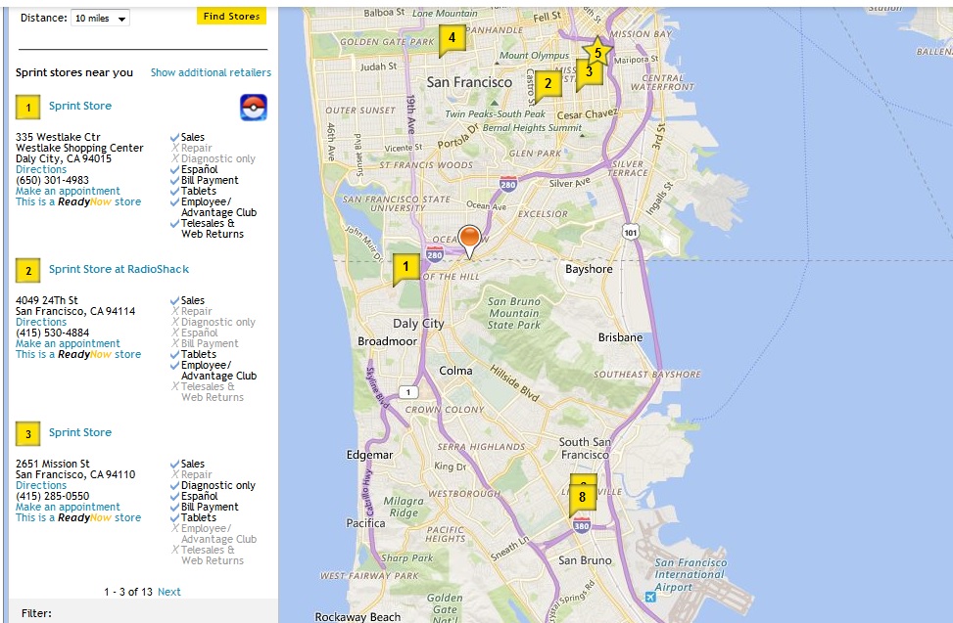Viewport: 953px width, 623px height.
Task: Make an appointment at the Daly City store
Action: click(68, 191)
